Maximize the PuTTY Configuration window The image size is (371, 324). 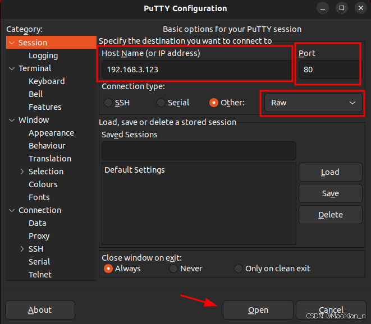342,8
